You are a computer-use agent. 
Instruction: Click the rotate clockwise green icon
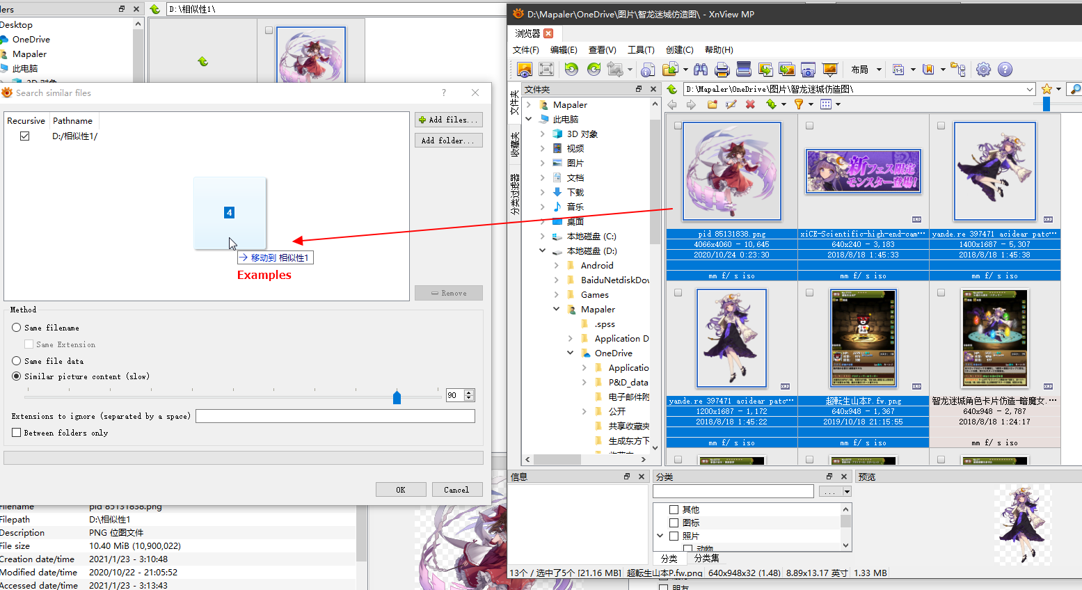coord(594,70)
